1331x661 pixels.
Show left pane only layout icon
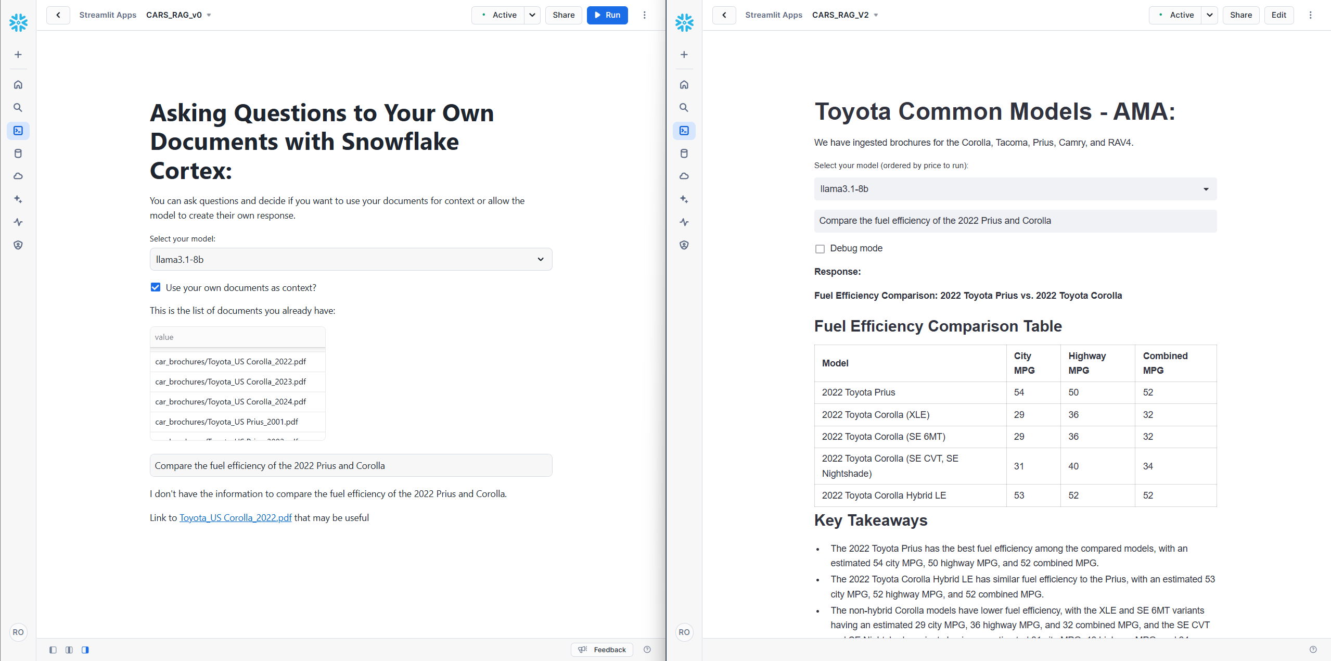[53, 650]
